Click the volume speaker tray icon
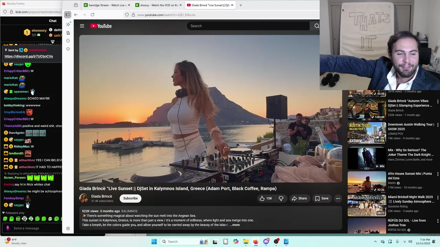This screenshot has height=247, width=440. [x=410, y=242]
